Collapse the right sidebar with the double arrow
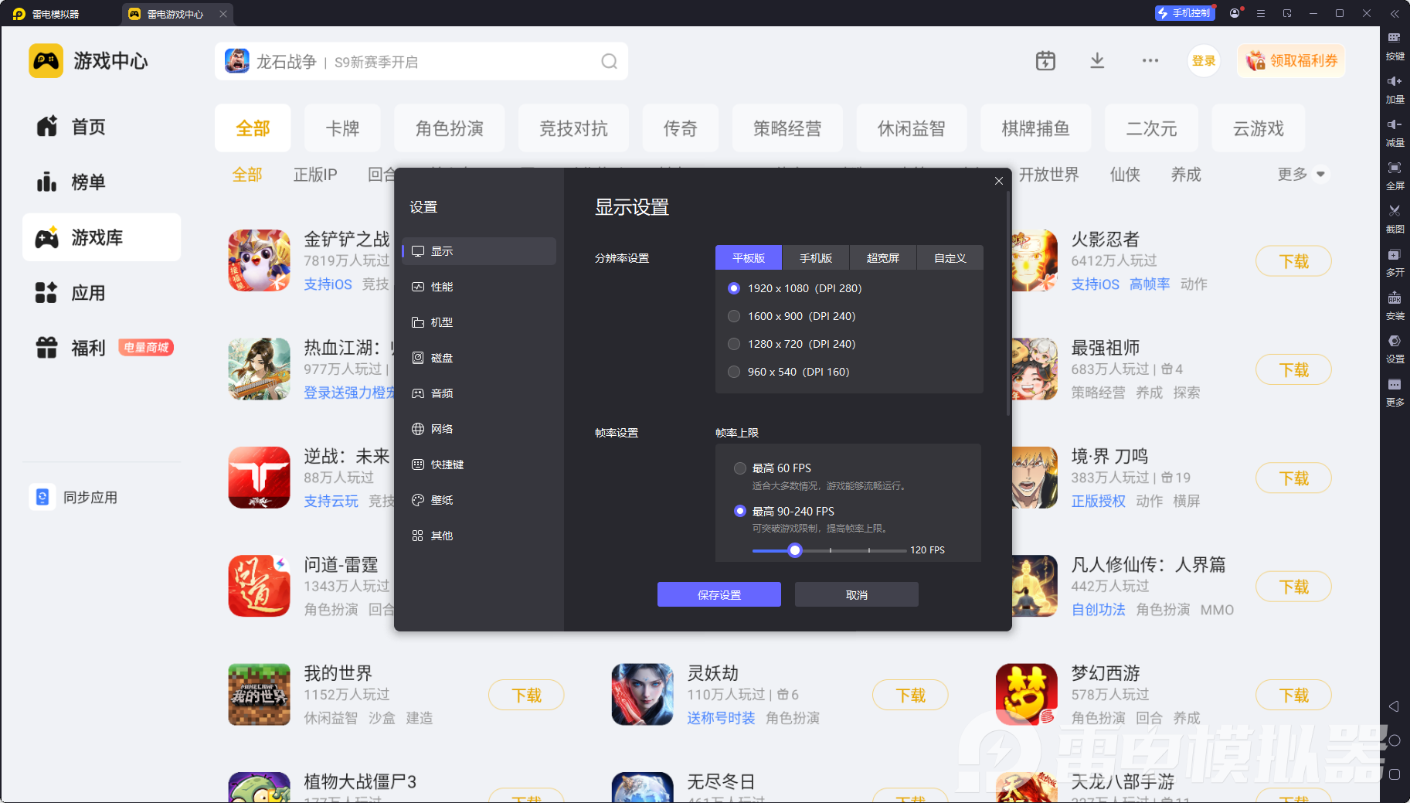 click(x=1395, y=13)
